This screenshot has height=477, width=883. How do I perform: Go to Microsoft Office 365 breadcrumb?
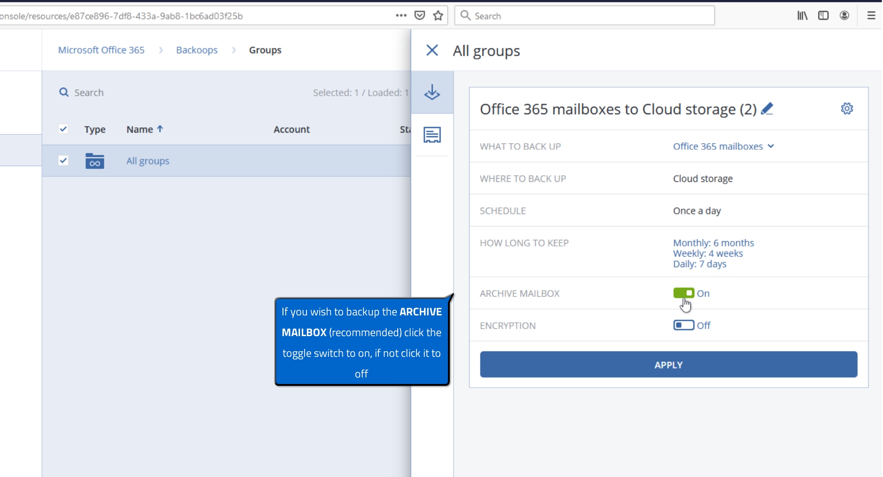pos(101,50)
